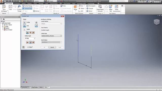Choose the New Solid option icon beside Axis
Screen dimensions: 162x91
click(36, 26)
